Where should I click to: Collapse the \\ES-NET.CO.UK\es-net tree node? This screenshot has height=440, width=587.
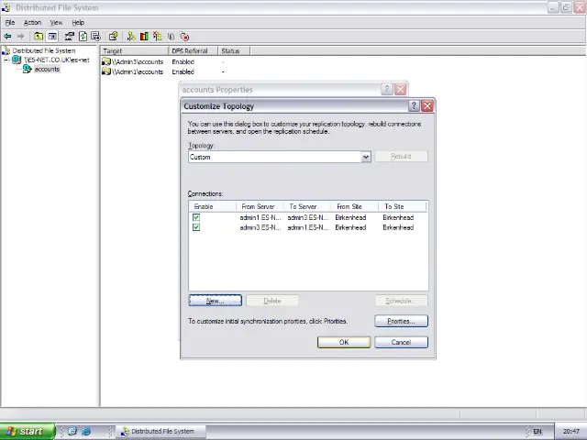[6, 60]
